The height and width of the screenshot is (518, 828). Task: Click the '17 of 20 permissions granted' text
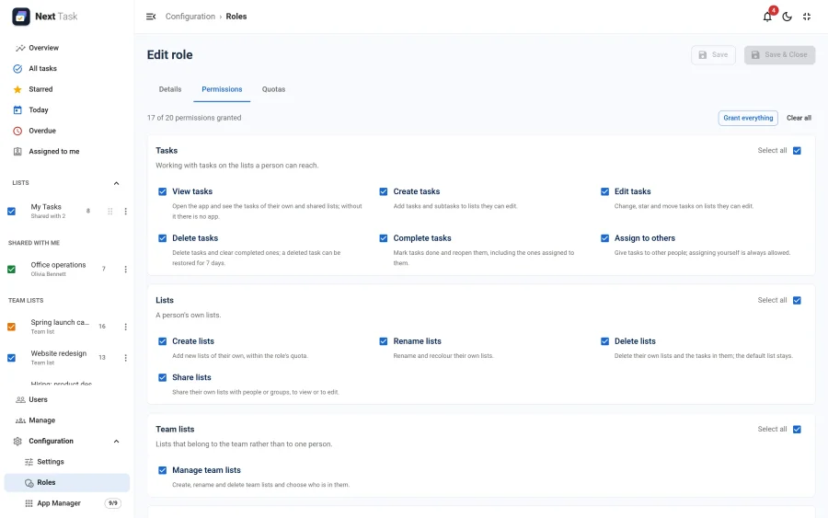tap(194, 118)
